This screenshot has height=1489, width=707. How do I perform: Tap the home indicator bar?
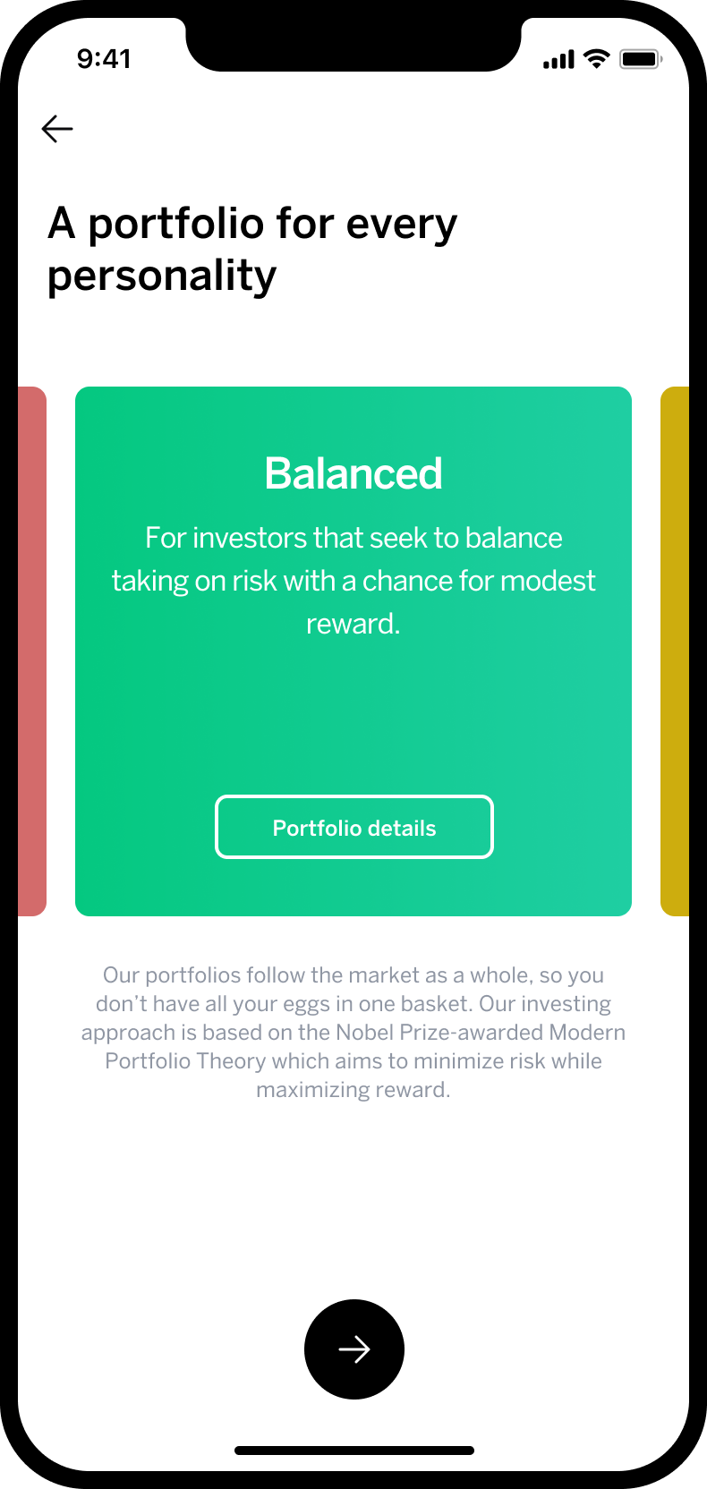(x=353, y=1451)
